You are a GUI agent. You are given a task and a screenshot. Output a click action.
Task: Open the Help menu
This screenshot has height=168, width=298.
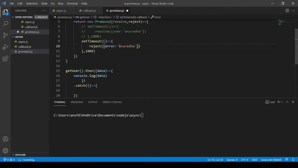coord(84,3)
